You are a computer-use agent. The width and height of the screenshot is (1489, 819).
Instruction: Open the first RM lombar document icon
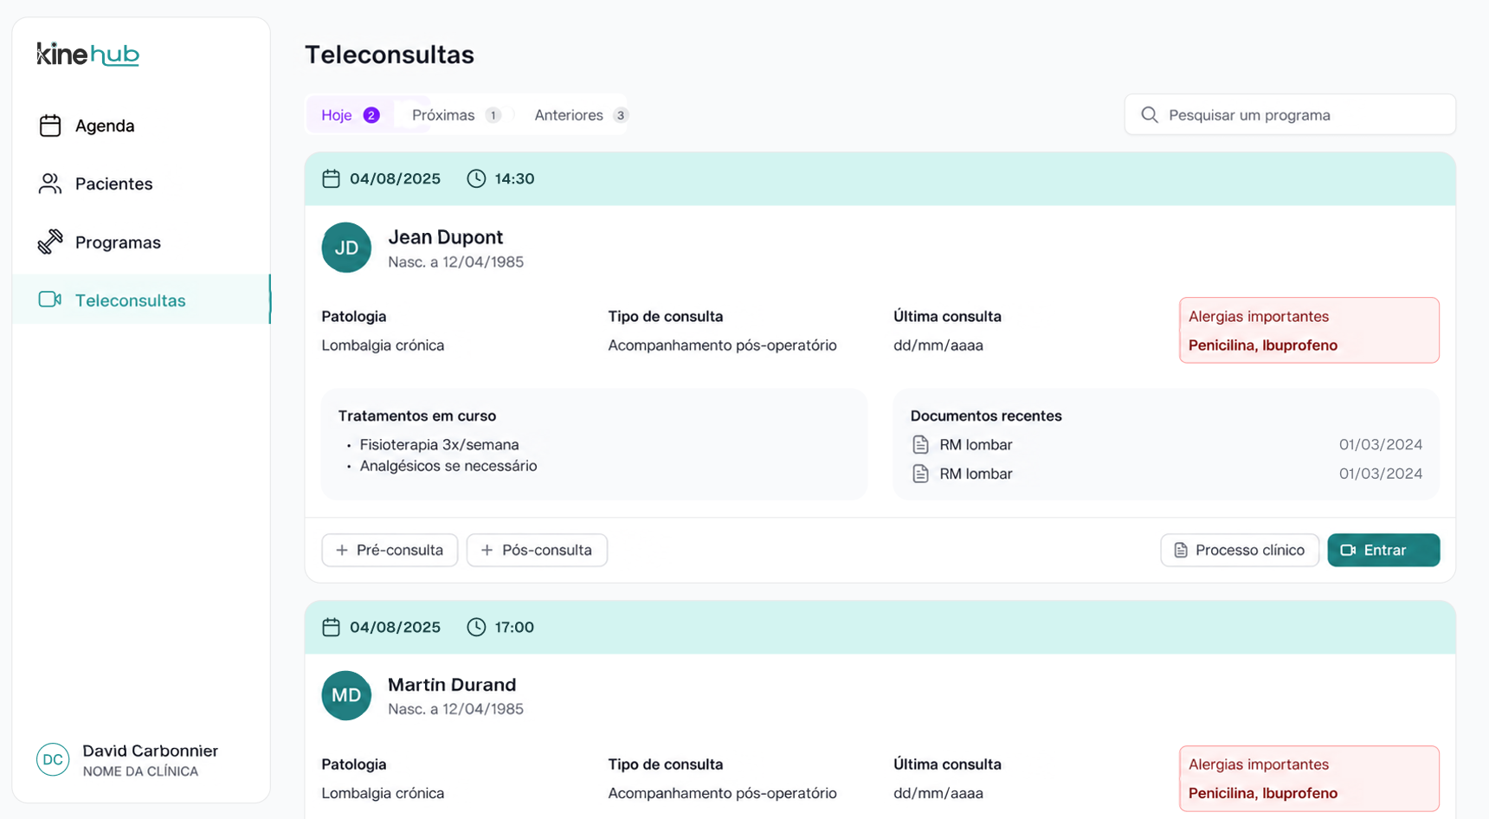tap(920, 445)
